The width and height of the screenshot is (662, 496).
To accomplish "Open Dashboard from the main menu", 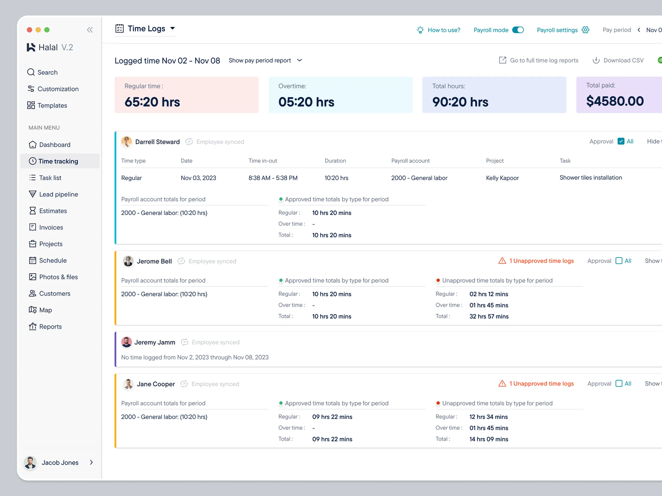I will pos(55,145).
